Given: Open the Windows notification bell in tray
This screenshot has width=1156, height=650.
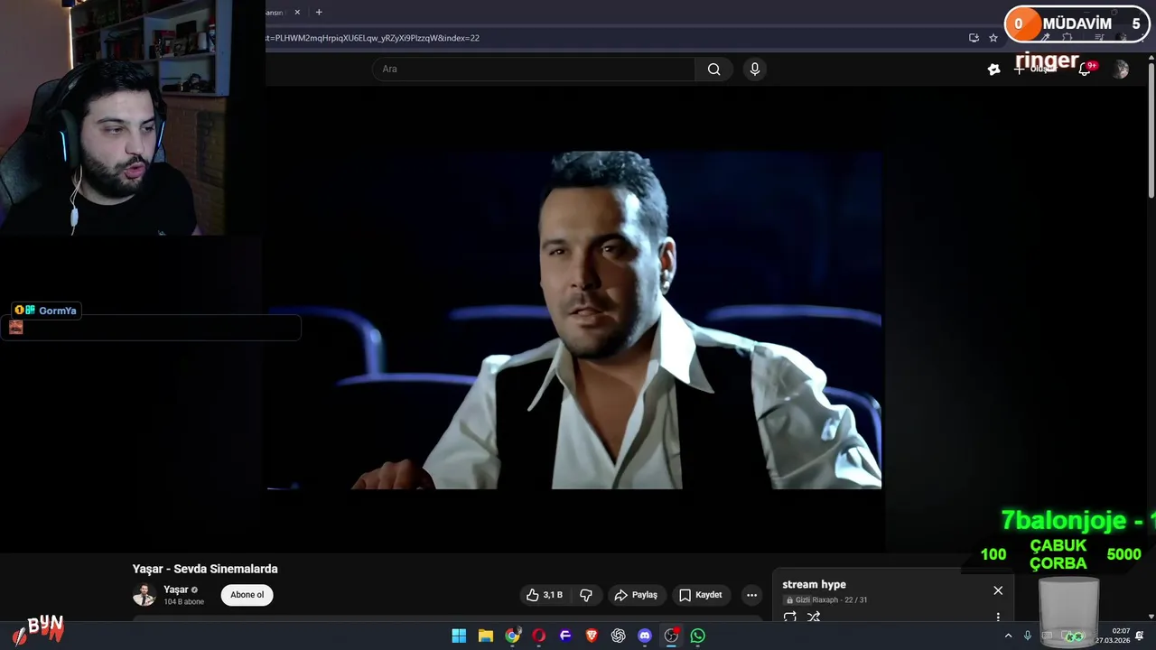Looking at the screenshot, I should [1140, 636].
